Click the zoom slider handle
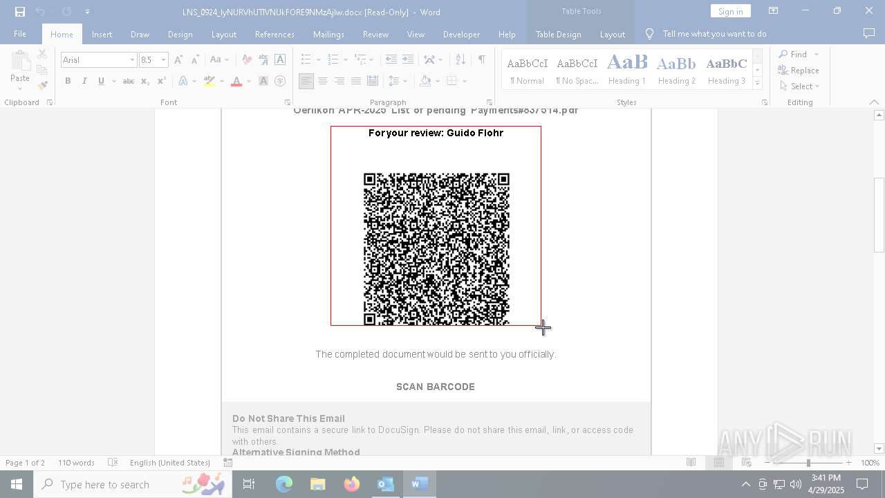This screenshot has width=885, height=498. (808, 463)
